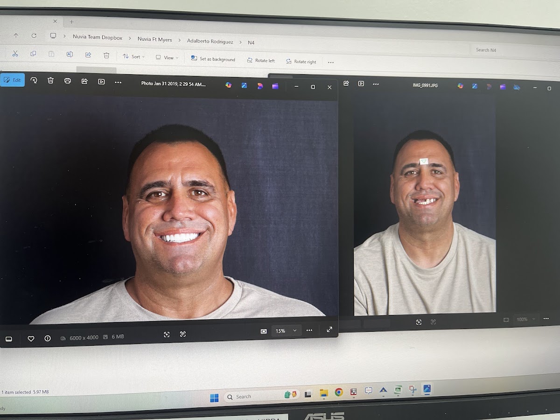Click the N4 breadcrumb

(251, 42)
